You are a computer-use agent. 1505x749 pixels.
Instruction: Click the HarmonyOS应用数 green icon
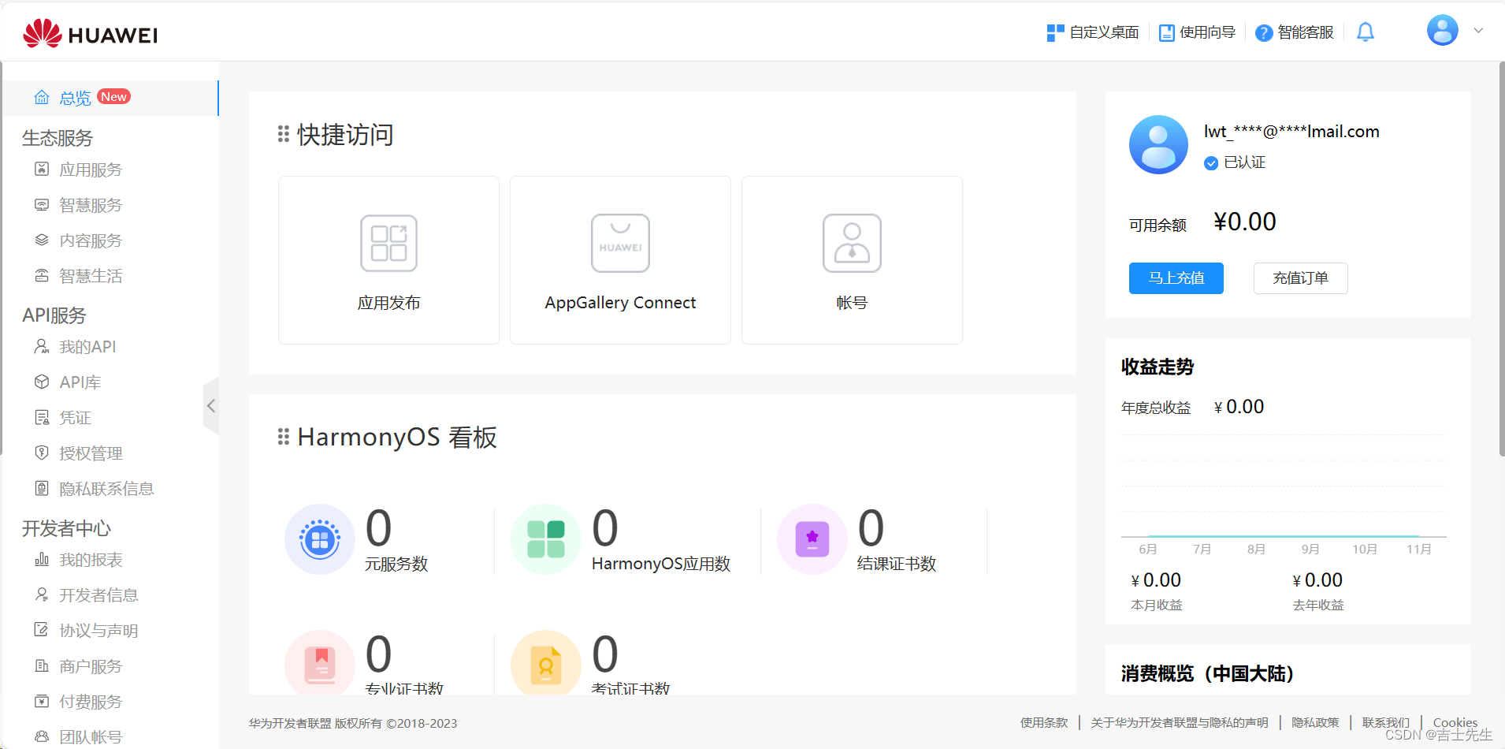[546, 539]
